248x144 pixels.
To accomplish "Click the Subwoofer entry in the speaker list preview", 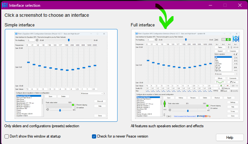I will pos(218,64).
